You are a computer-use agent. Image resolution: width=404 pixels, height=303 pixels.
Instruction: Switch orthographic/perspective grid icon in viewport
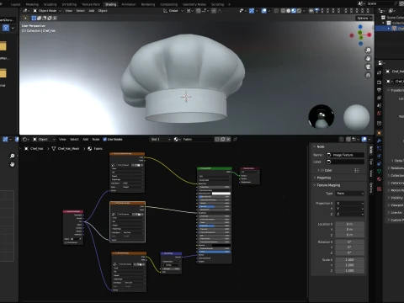[x=368, y=76]
